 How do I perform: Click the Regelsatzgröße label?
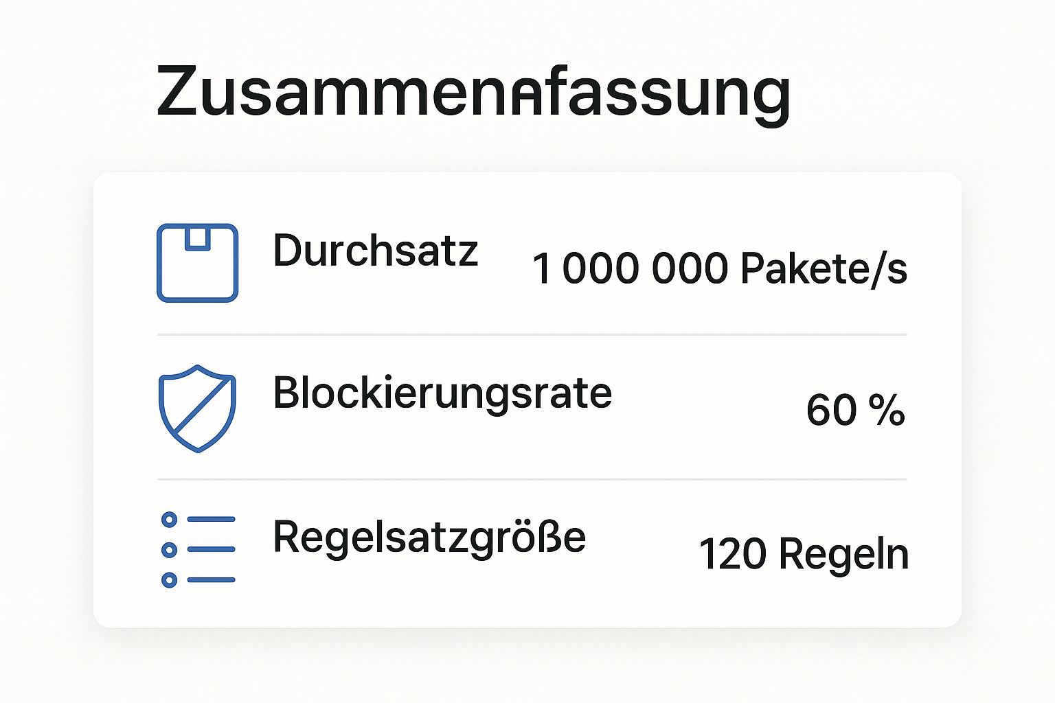click(x=429, y=537)
